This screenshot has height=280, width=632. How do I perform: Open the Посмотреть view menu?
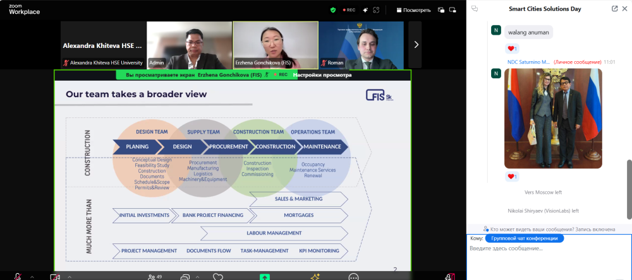(x=413, y=10)
